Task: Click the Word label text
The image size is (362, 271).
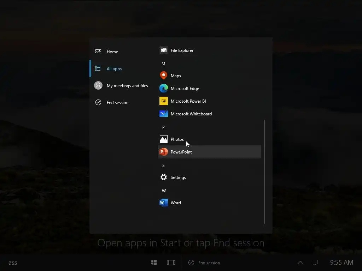Action: 176,203
